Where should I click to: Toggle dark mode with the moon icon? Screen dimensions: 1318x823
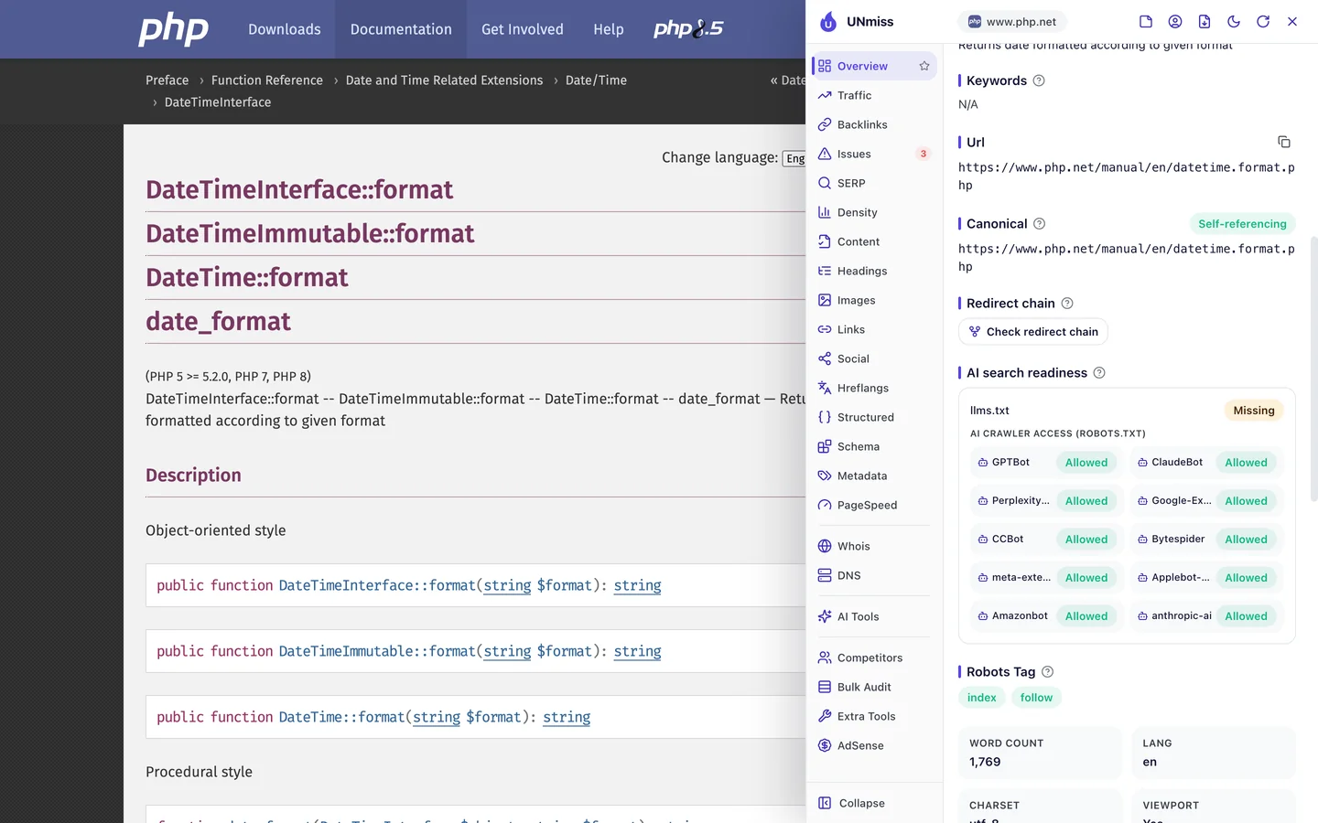(x=1234, y=21)
